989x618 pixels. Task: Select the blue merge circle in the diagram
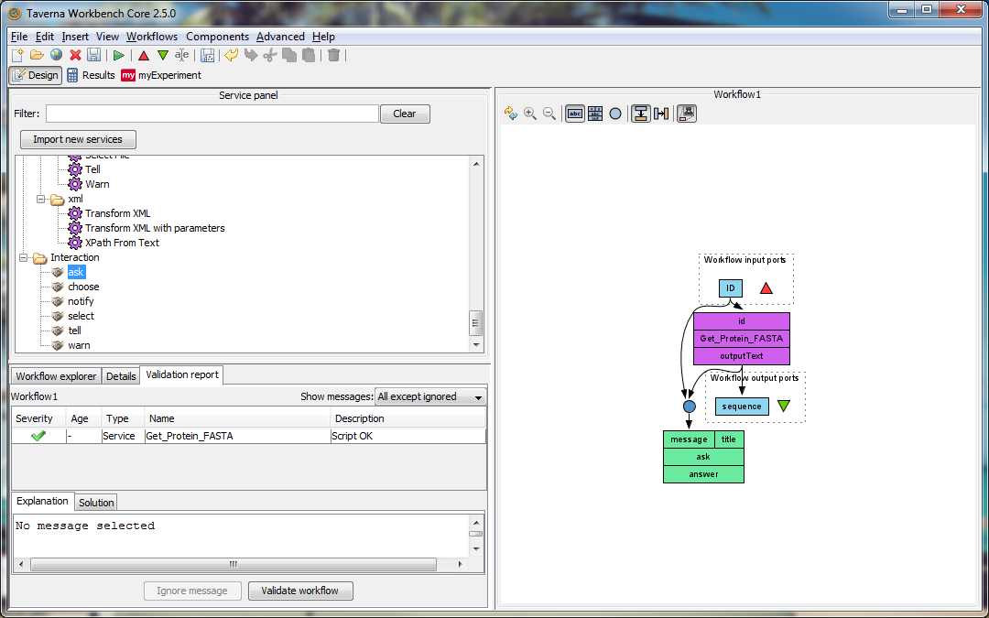pos(689,407)
